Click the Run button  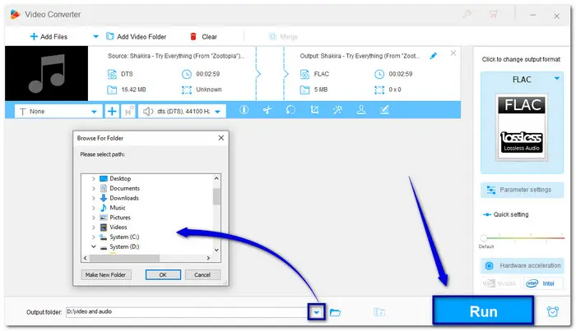(483, 311)
